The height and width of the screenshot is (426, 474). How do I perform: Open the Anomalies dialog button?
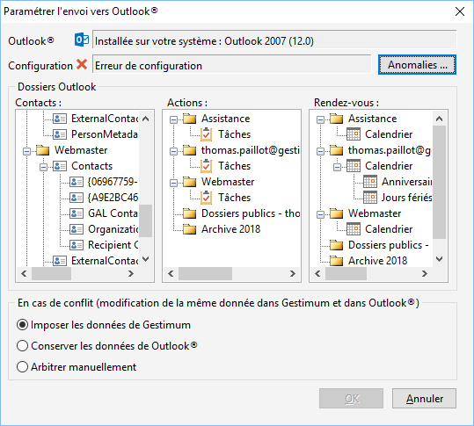[x=417, y=65]
